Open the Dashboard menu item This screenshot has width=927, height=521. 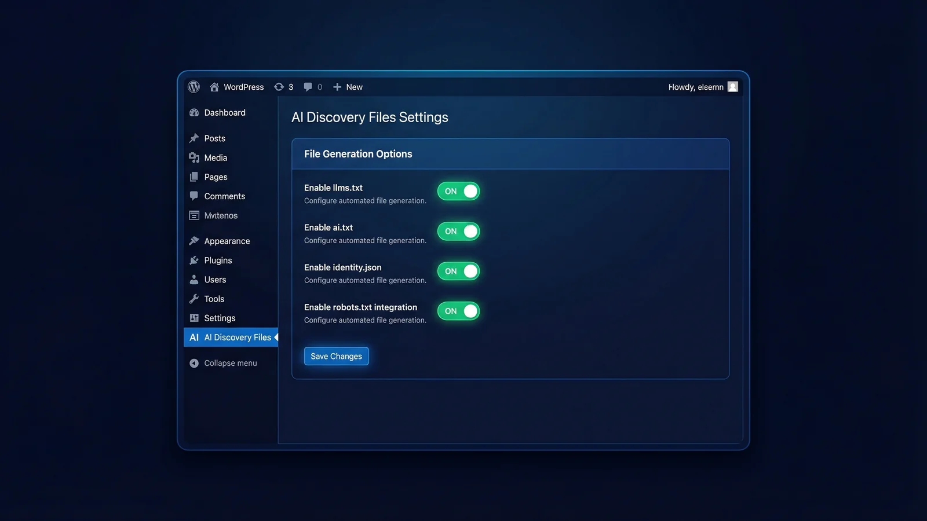point(225,113)
